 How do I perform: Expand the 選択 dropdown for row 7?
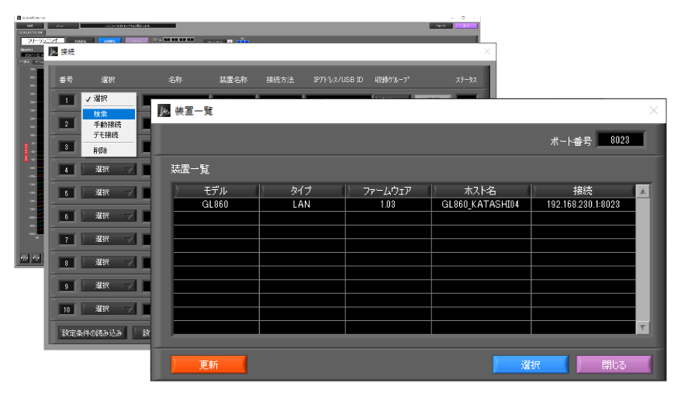click(x=108, y=239)
